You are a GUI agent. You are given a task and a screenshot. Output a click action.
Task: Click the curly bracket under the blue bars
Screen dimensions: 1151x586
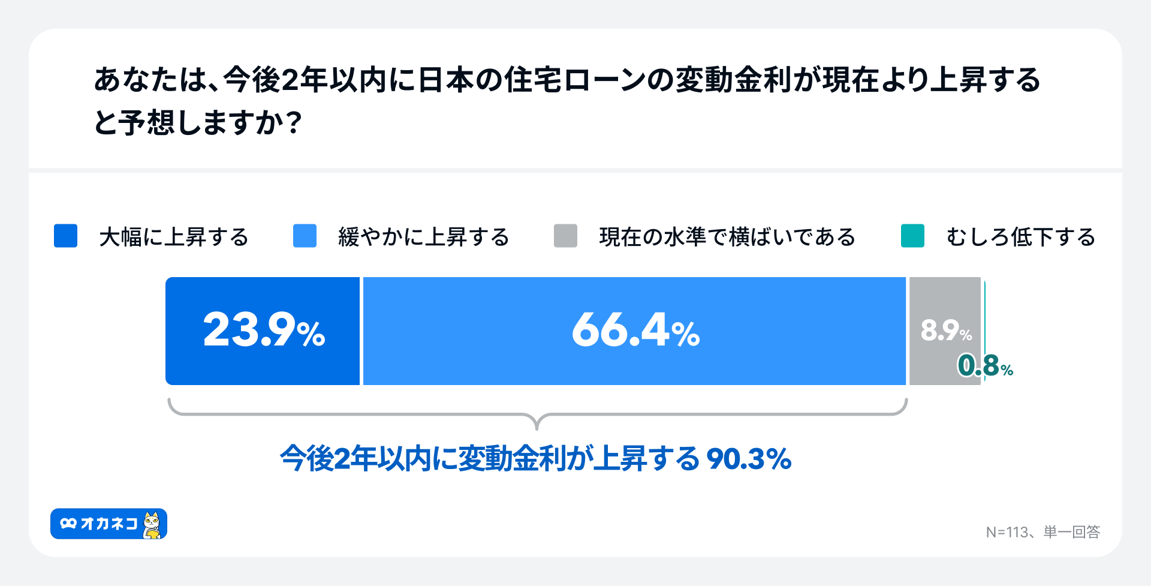click(537, 415)
